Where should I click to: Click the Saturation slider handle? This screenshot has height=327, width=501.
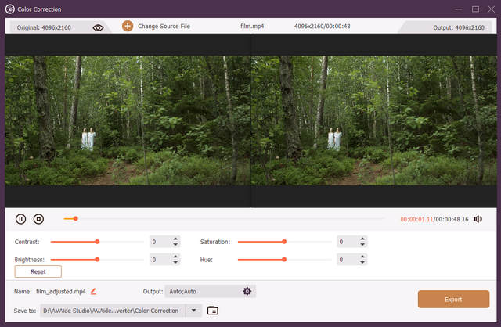283,242
